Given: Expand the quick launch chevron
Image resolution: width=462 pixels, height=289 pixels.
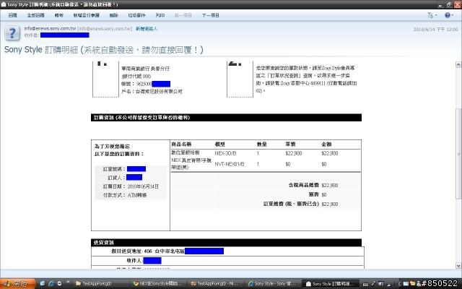Looking at the screenshot, I should [x=68, y=282].
